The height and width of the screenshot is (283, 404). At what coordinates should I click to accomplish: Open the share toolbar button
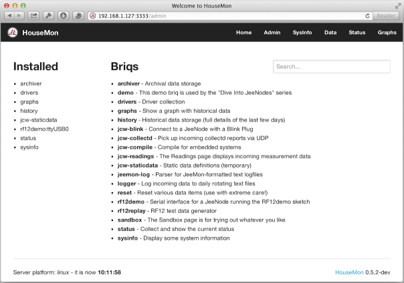33,15
